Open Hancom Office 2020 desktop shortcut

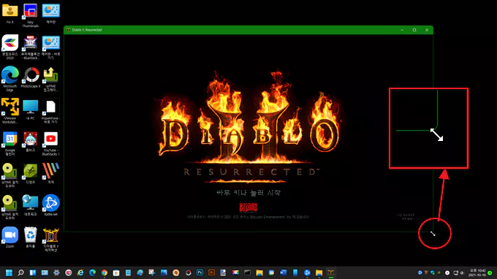click(10, 47)
